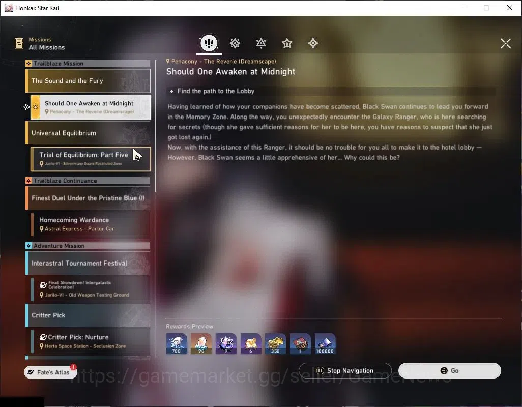The width and height of the screenshot is (522, 407).
Task: Minimize the Honkai: Star Rail window
Action: click(463, 8)
